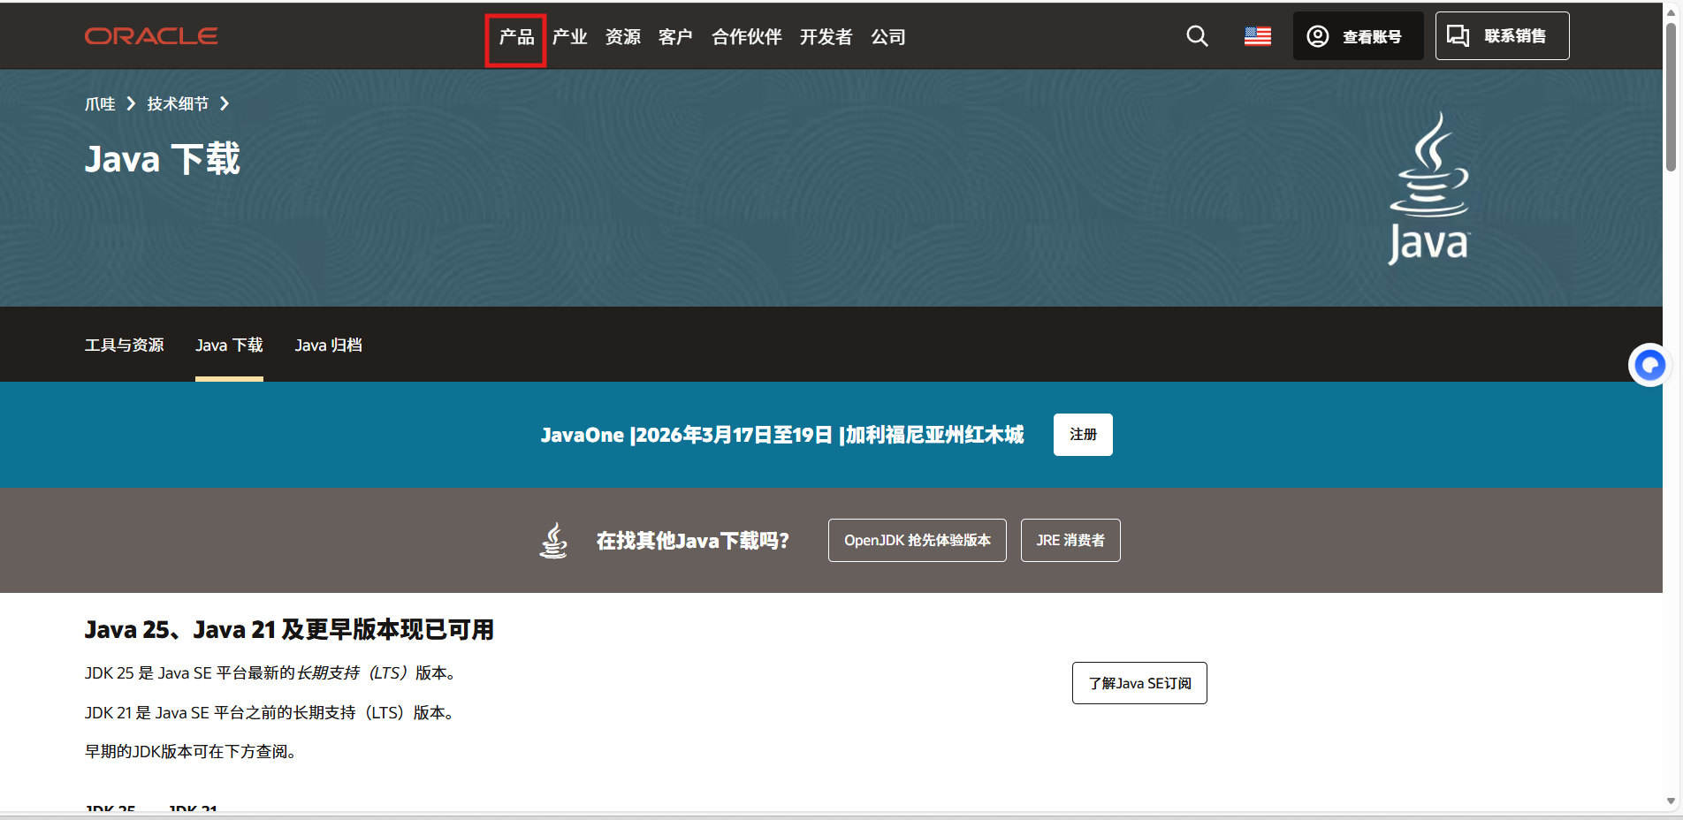The width and height of the screenshot is (1683, 820).
Task: Open the 产品 menu
Action: pyautogui.click(x=516, y=37)
